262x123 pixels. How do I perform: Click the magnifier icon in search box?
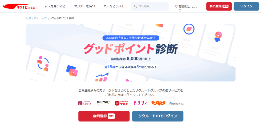136,6
